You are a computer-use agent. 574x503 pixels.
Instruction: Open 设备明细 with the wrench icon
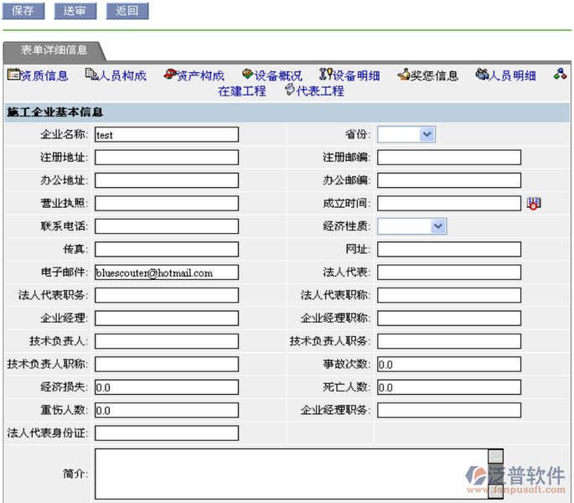click(x=325, y=75)
